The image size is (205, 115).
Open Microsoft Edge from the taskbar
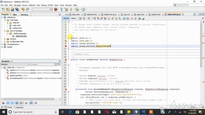point(70,112)
